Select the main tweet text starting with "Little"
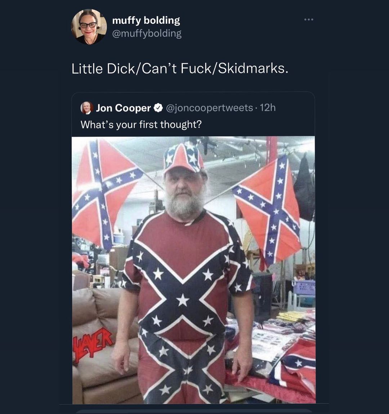 point(180,68)
